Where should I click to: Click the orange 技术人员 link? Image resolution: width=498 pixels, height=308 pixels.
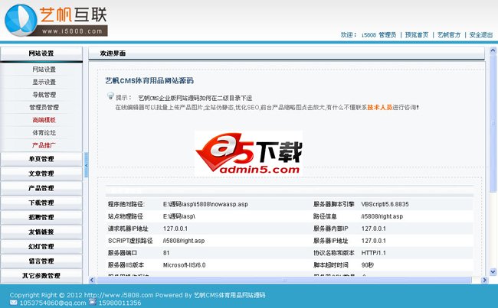(x=379, y=108)
